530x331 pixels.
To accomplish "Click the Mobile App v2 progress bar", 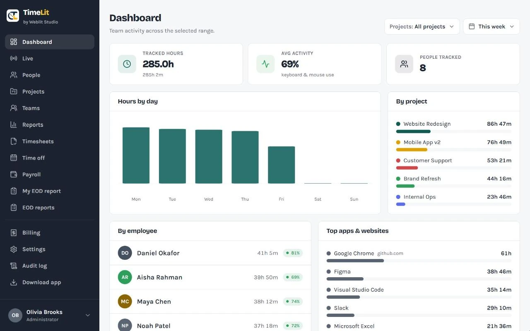I will pos(454,150).
